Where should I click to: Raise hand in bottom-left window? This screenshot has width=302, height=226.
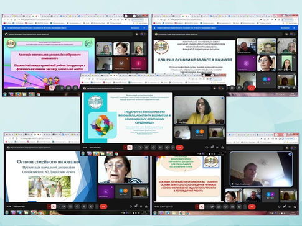tap(91, 206)
